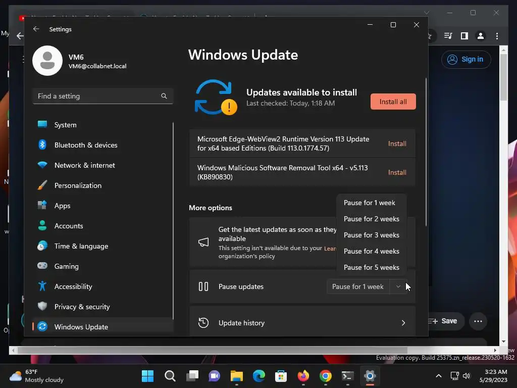Click the browser horizontal scrollbar
The height and width of the screenshot is (388, 517).
tap(213, 351)
